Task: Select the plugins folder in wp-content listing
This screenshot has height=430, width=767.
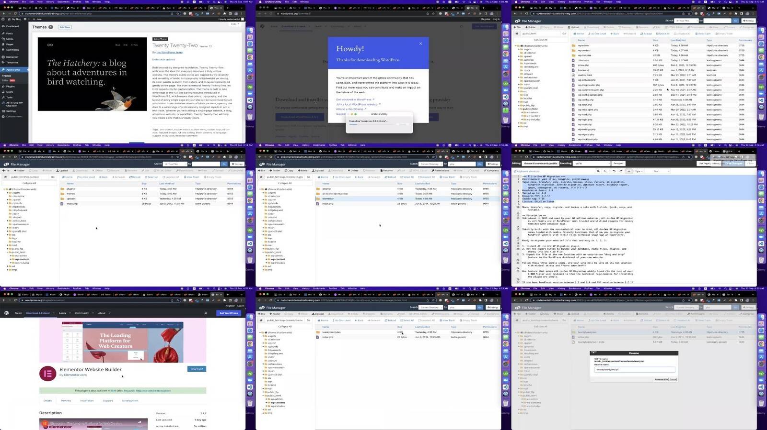Action: pyautogui.click(x=152, y=189)
